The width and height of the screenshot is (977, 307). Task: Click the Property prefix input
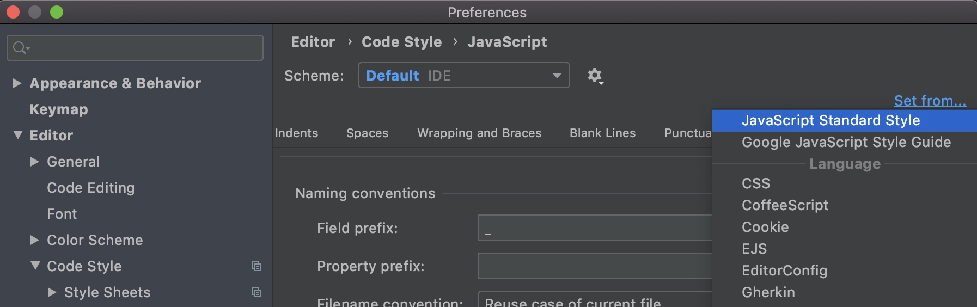[x=595, y=266]
